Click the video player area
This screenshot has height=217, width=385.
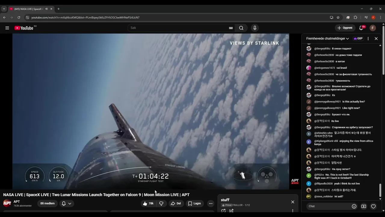[151, 112]
